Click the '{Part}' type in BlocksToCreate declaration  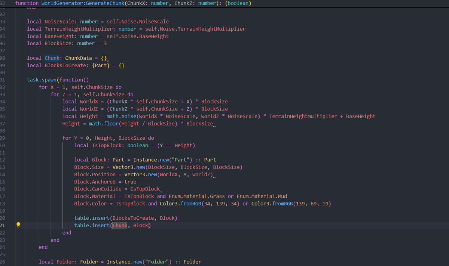(x=101, y=65)
